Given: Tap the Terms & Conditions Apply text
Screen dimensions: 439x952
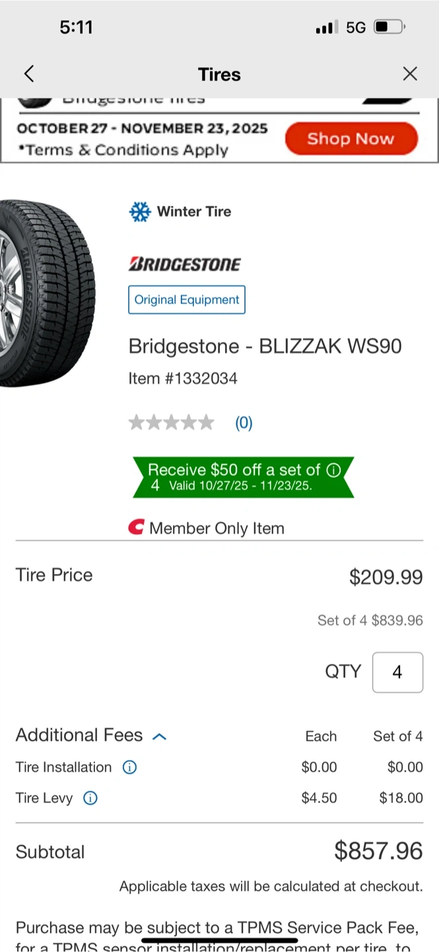Looking at the screenshot, I should (123, 151).
